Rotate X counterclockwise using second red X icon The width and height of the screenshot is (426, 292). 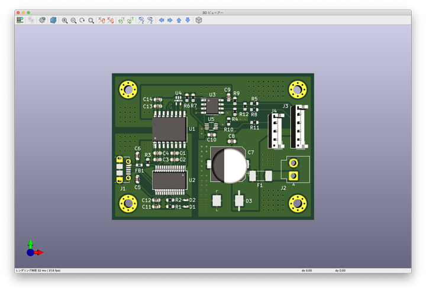111,20
